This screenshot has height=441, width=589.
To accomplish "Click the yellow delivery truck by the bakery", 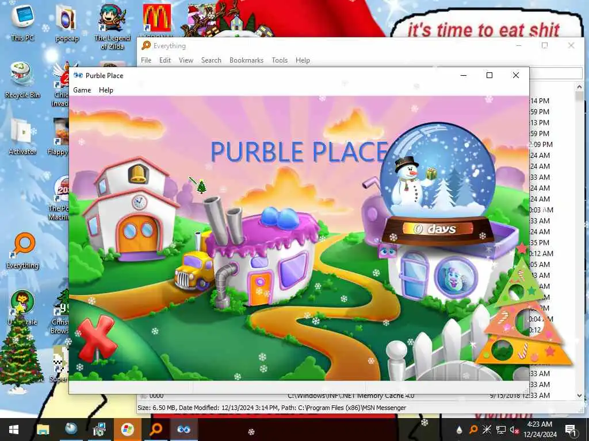I will (193, 271).
